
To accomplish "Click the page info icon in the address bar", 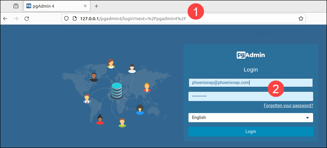I will point(75,19).
